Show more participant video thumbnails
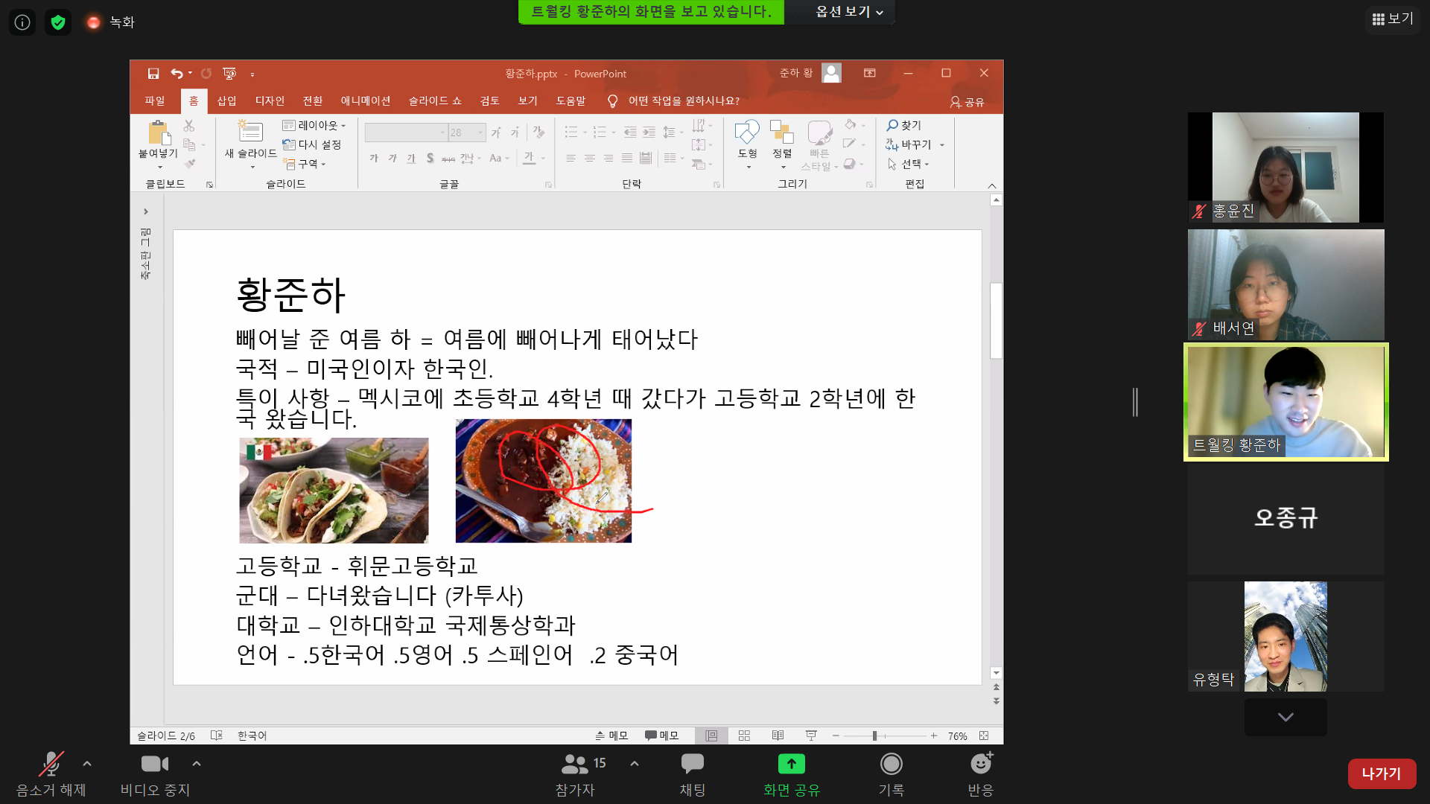This screenshot has width=1430, height=804. [1286, 717]
